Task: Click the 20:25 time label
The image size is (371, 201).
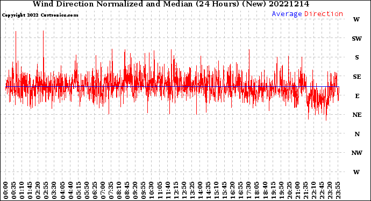Action: [289, 190]
